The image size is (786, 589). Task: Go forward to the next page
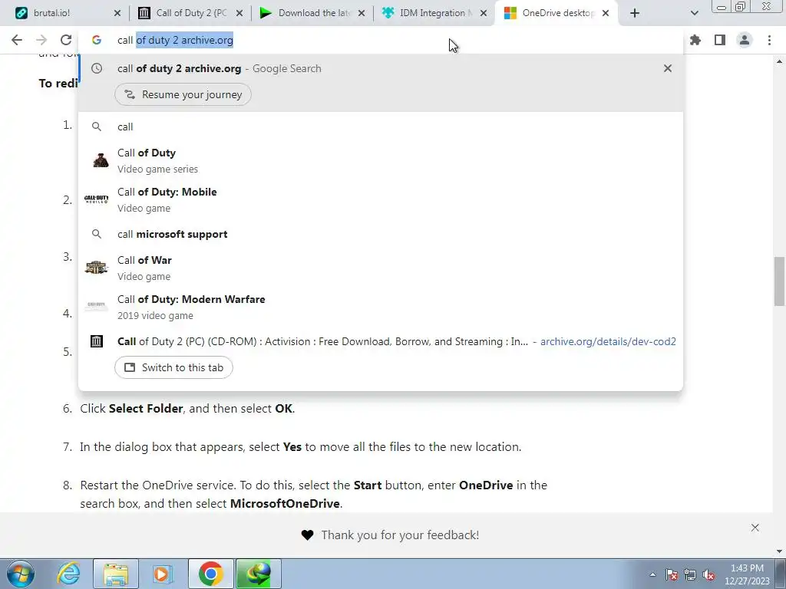(41, 40)
